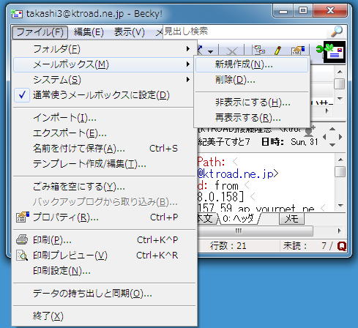Select 終了(X) to exit
Viewport: 358px width, 328px height.
coord(104,316)
